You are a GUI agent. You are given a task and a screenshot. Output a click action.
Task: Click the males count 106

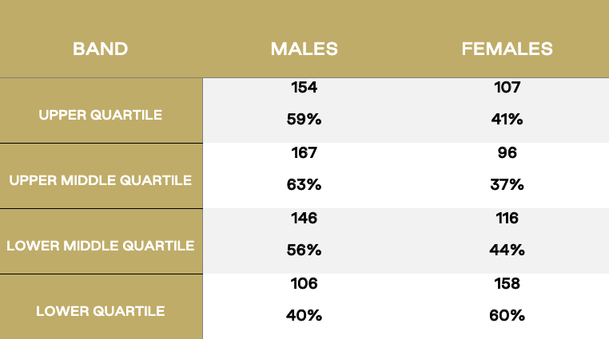click(x=304, y=284)
